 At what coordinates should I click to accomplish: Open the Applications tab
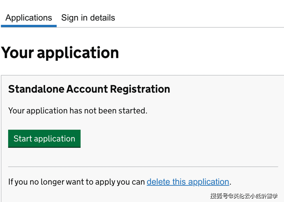coord(29,18)
